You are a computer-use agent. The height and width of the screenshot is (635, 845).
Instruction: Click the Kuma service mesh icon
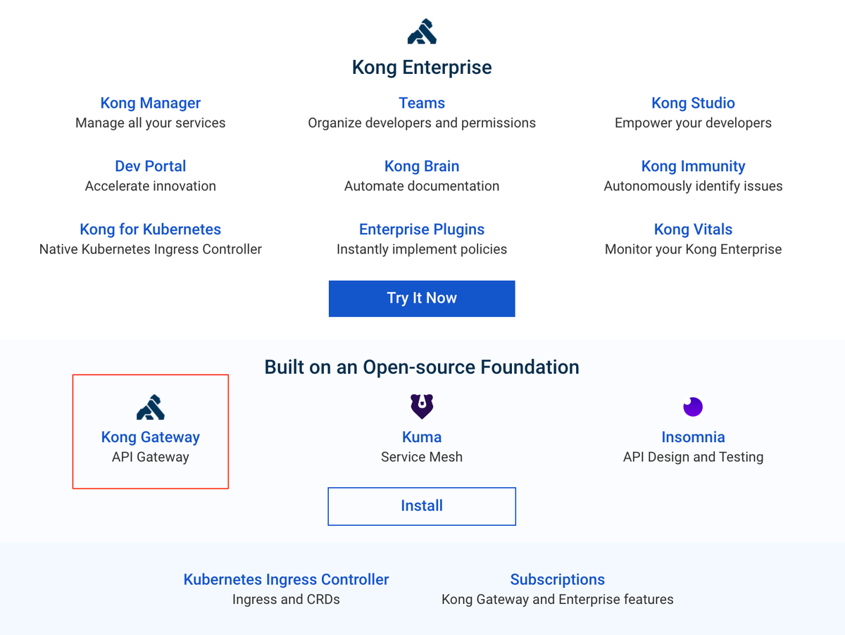point(421,406)
